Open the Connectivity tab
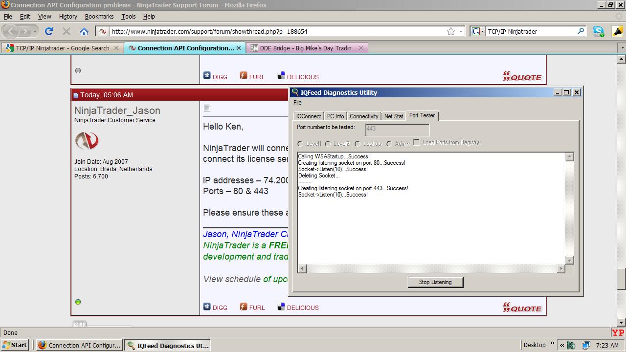 point(364,116)
